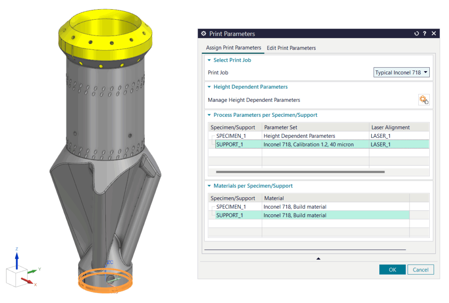Select SPECIMEN_1 row in Process Parameters table
Screen dimensions: 449x303
[231, 136]
